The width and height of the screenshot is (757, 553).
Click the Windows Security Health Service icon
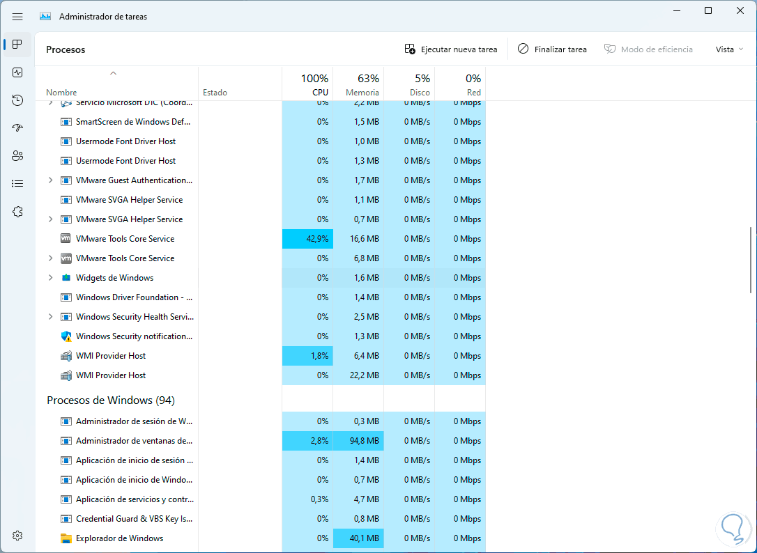[x=66, y=317]
